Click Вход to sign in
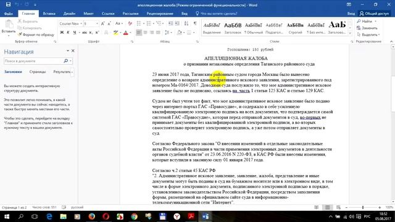Viewport: 395px width, 222px height. [x=351, y=14]
